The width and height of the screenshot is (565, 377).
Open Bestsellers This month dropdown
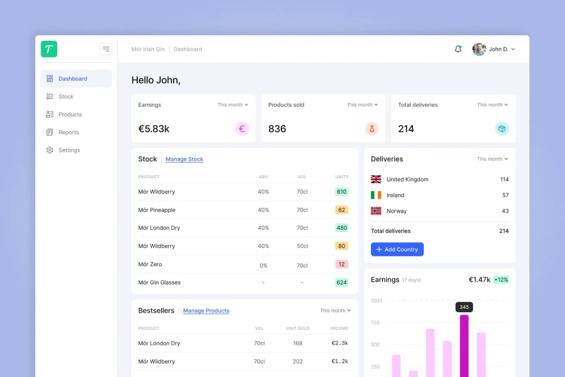tap(335, 310)
